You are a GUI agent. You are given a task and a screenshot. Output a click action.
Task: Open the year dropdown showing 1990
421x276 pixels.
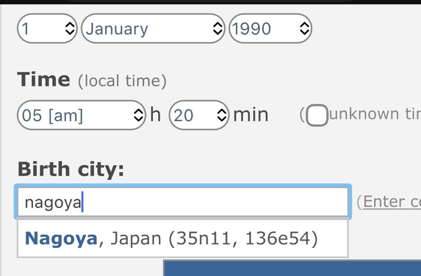(x=264, y=29)
